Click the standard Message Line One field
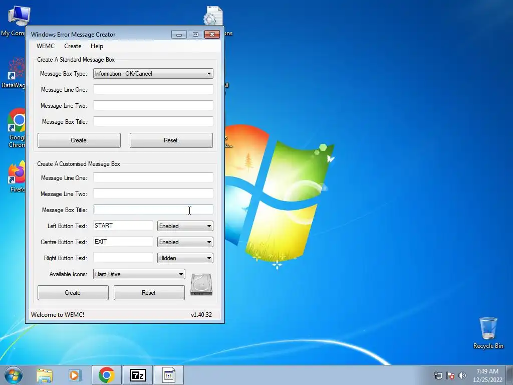Image resolution: width=513 pixels, height=385 pixels. click(x=153, y=89)
